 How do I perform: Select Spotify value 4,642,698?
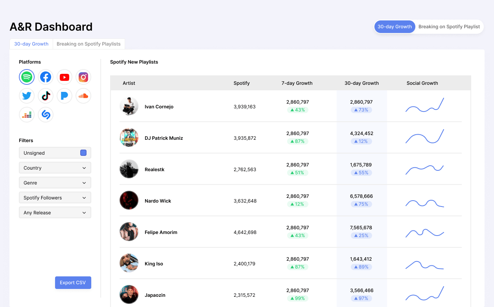(245, 232)
